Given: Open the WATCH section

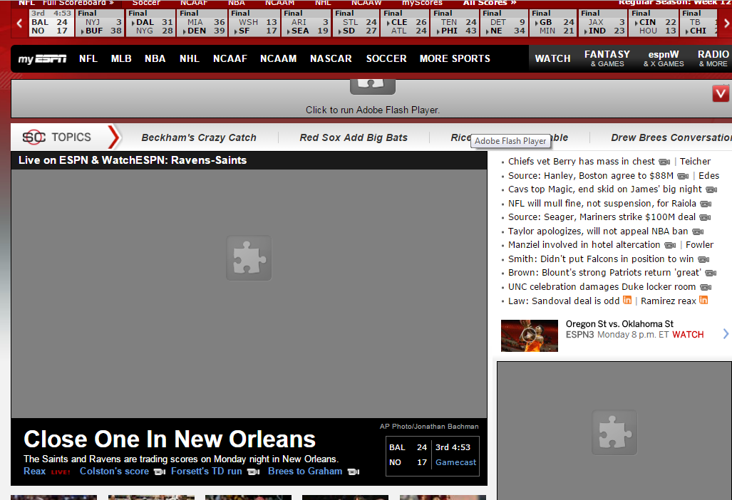Looking at the screenshot, I should pos(552,59).
